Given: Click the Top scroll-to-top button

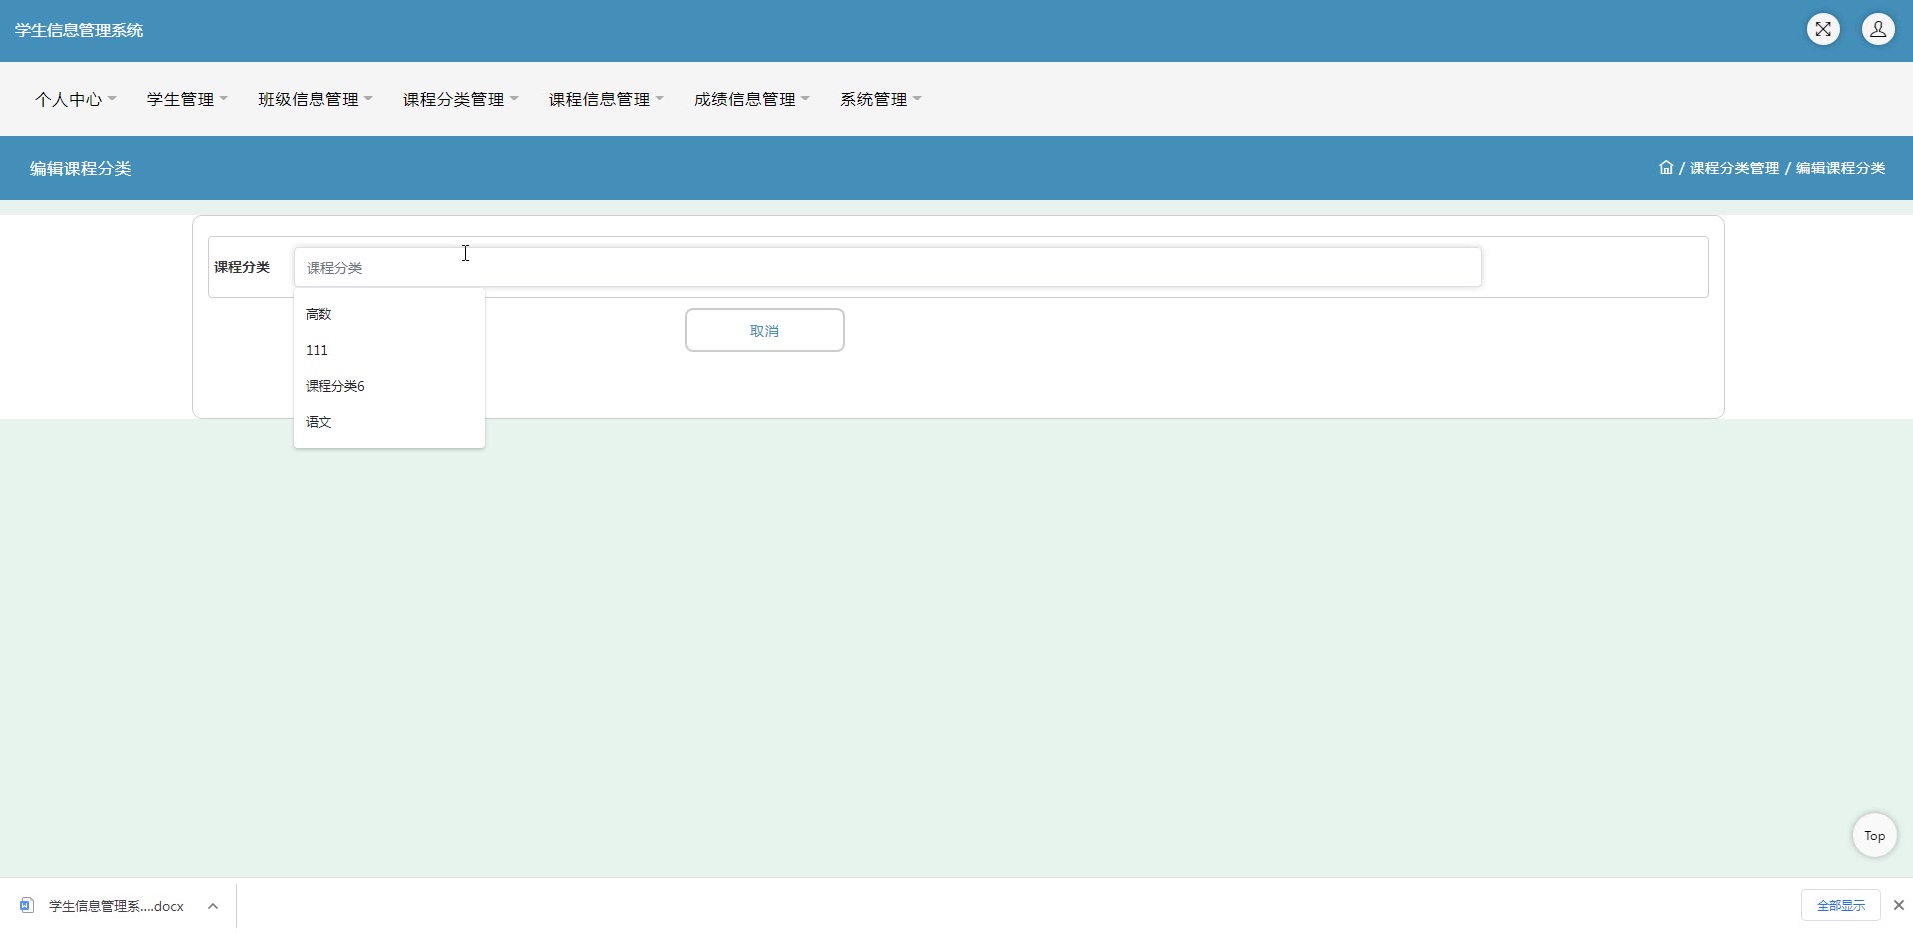Looking at the screenshot, I should coord(1874,835).
